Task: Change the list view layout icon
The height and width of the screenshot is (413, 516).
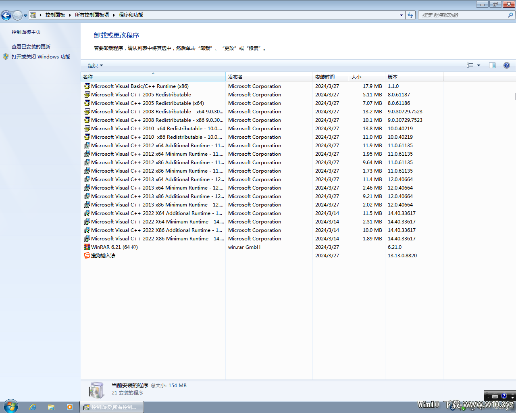Action: [x=470, y=65]
